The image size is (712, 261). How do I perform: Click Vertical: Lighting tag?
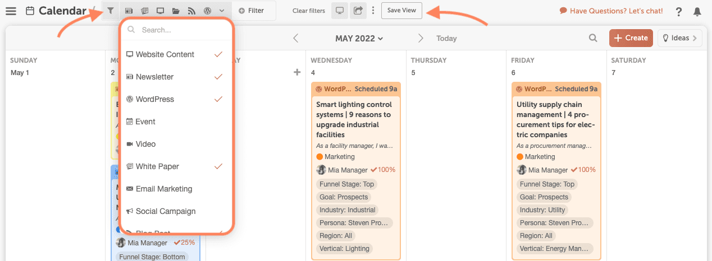(345, 249)
